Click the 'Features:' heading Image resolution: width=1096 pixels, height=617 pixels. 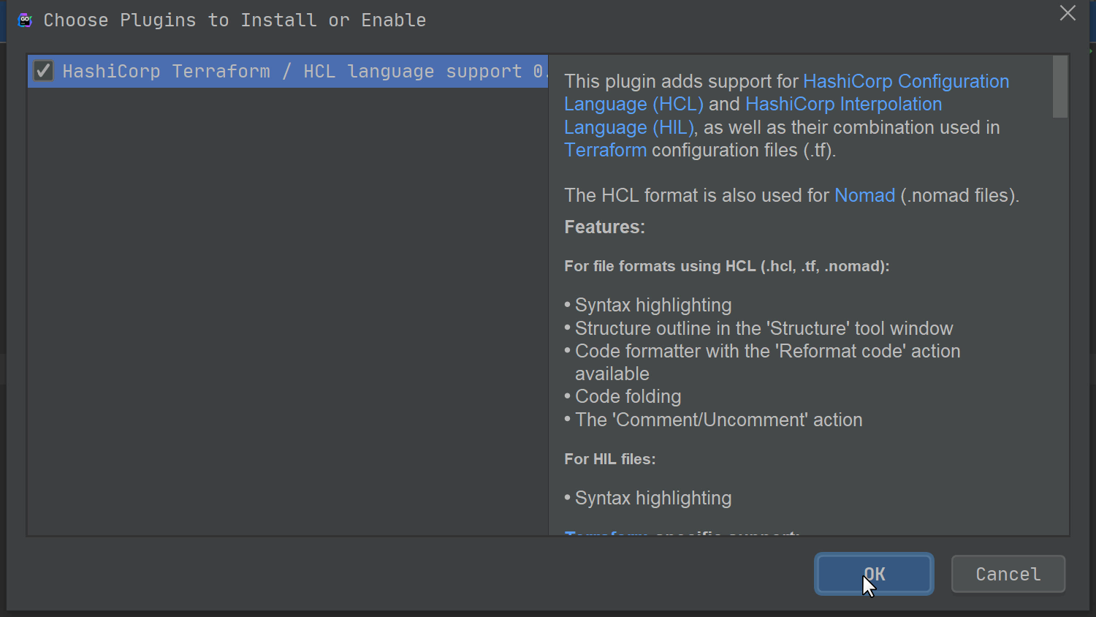pyautogui.click(x=604, y=227)
